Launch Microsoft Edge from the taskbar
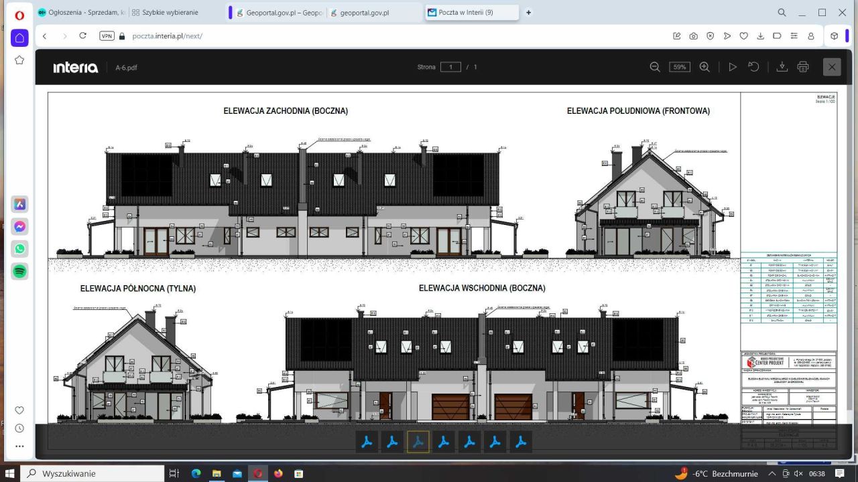858x482 pixels. 196,473
